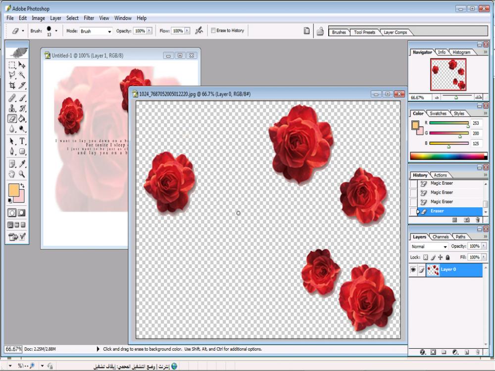
Task: Switch to the Channels tab
Action: (x=440, y=237)
